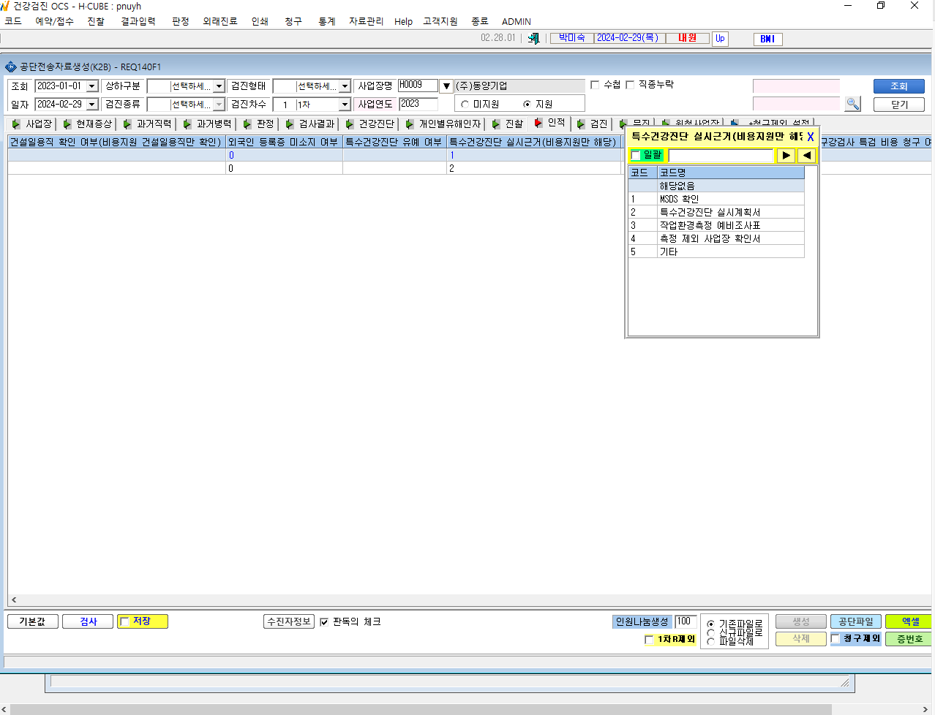
Task: Click the Up button in top toolbar
Action: coord(721,39)
